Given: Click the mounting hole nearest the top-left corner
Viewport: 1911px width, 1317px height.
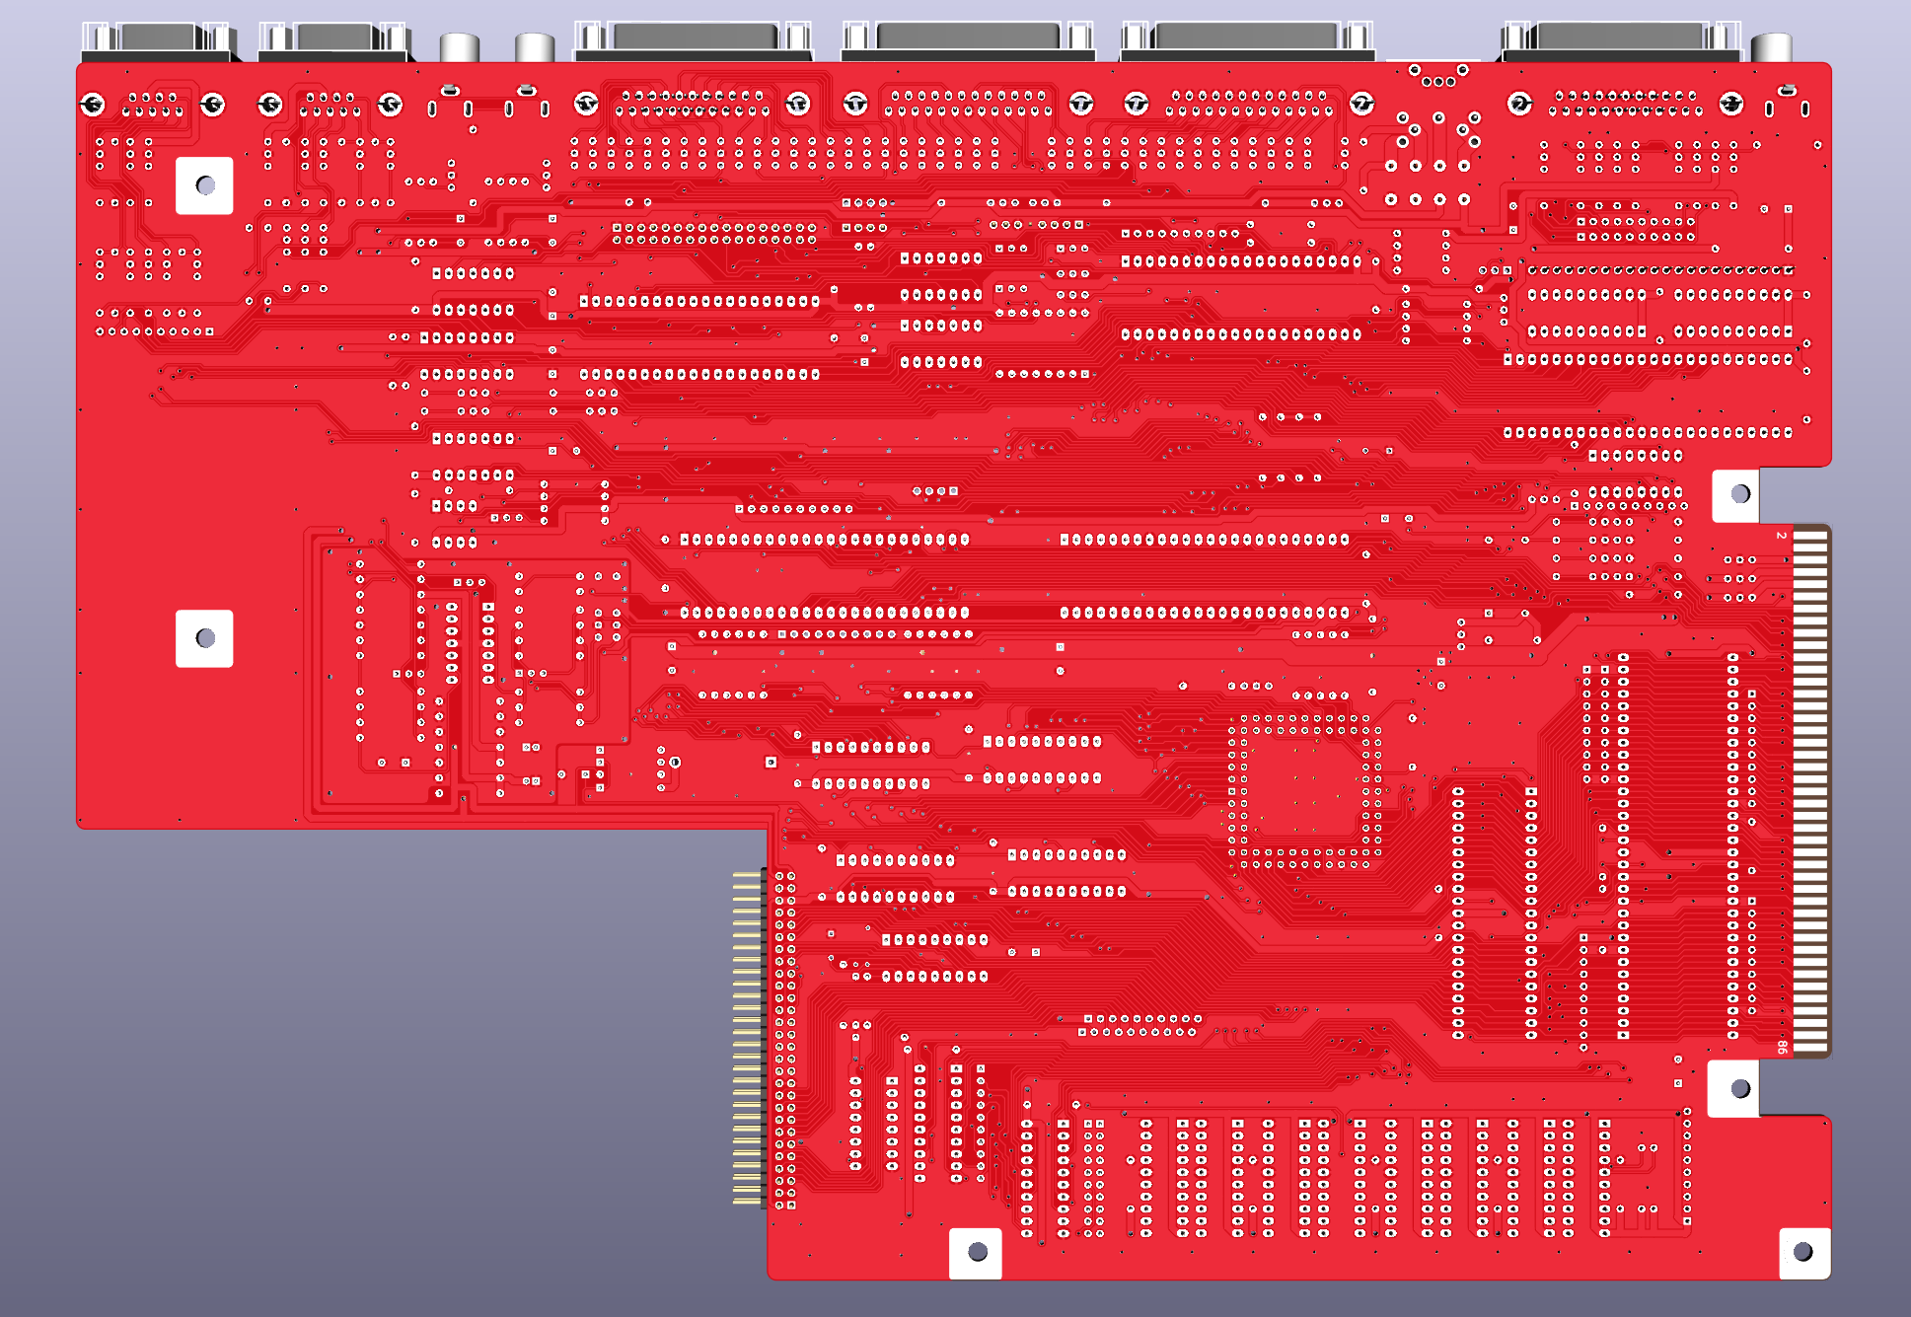Looking at the screenshot, I should 205,185.
